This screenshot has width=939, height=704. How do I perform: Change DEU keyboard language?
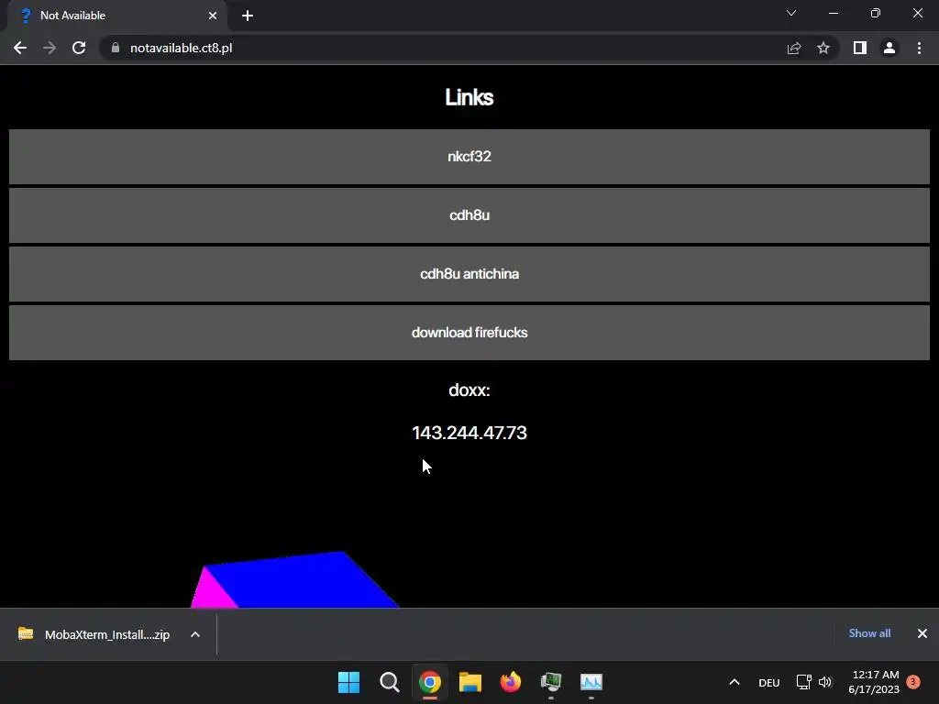(769, 683)
